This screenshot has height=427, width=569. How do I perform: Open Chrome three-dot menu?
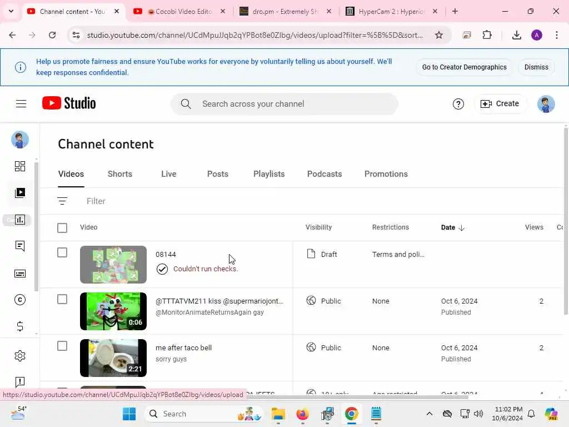point(557,35)
